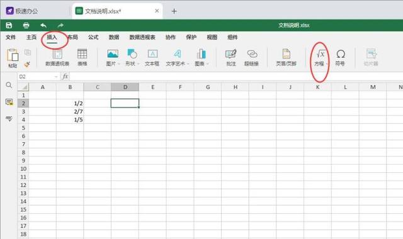This screenshot has width=403, height=239.
Task: Switch to the 组件 tab
Action: click(x=232, y=38)
